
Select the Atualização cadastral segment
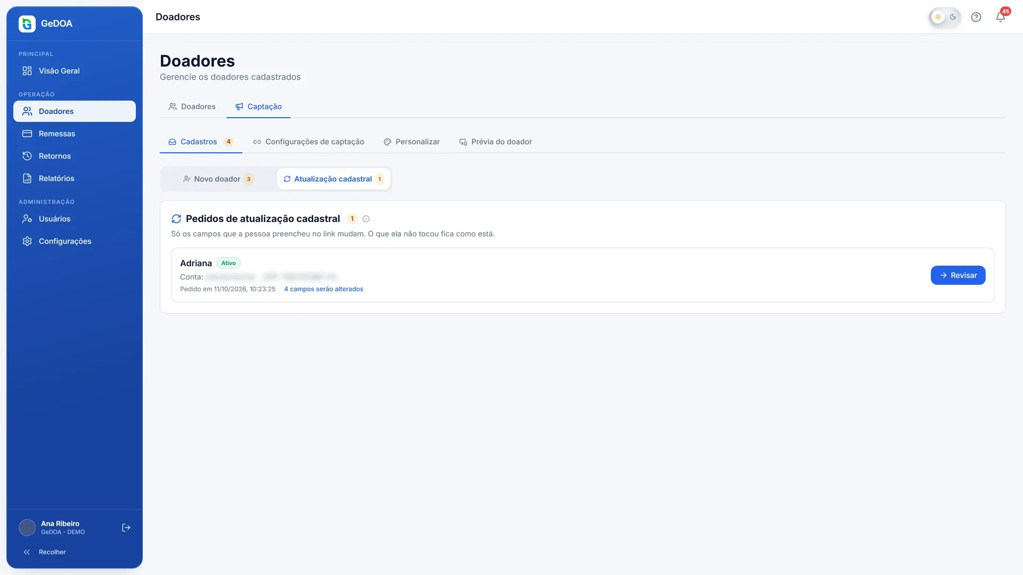pos(334,179)
